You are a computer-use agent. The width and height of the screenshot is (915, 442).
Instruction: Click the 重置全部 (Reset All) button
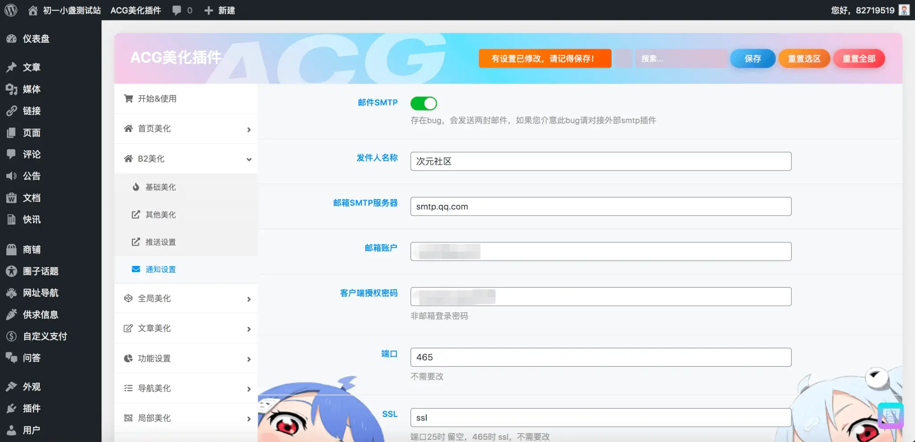point(859,58)
